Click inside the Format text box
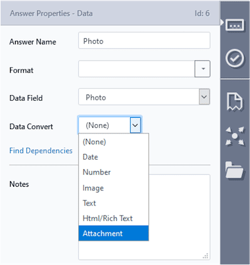This screenshot has height=265, width=250. pos(136,69)
